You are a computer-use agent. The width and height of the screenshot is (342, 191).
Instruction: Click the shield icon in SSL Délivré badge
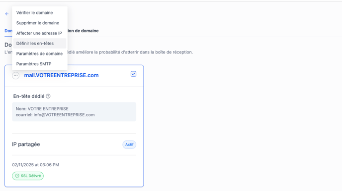17,176
